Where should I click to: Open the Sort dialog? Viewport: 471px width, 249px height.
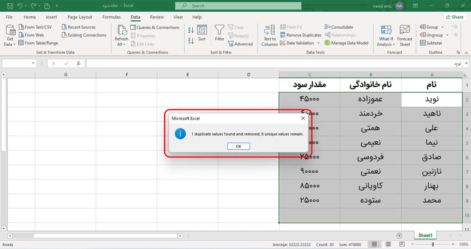point(202,33)
